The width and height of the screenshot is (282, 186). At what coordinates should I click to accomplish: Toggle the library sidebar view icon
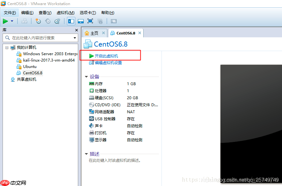click(x=71, y=21)
